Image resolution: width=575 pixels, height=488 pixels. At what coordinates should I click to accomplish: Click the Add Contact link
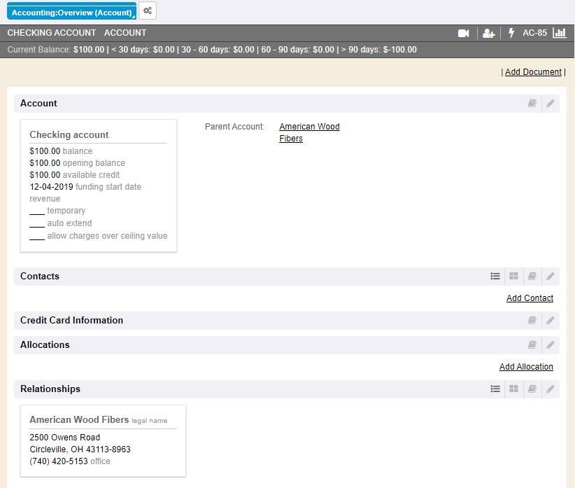click(x=530, y=298)
